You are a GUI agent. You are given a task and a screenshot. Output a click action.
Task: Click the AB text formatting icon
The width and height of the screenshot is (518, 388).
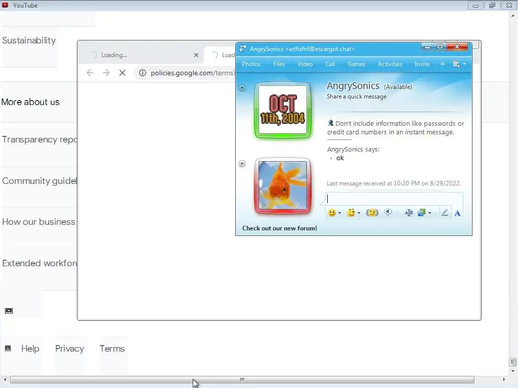[409, 213]
